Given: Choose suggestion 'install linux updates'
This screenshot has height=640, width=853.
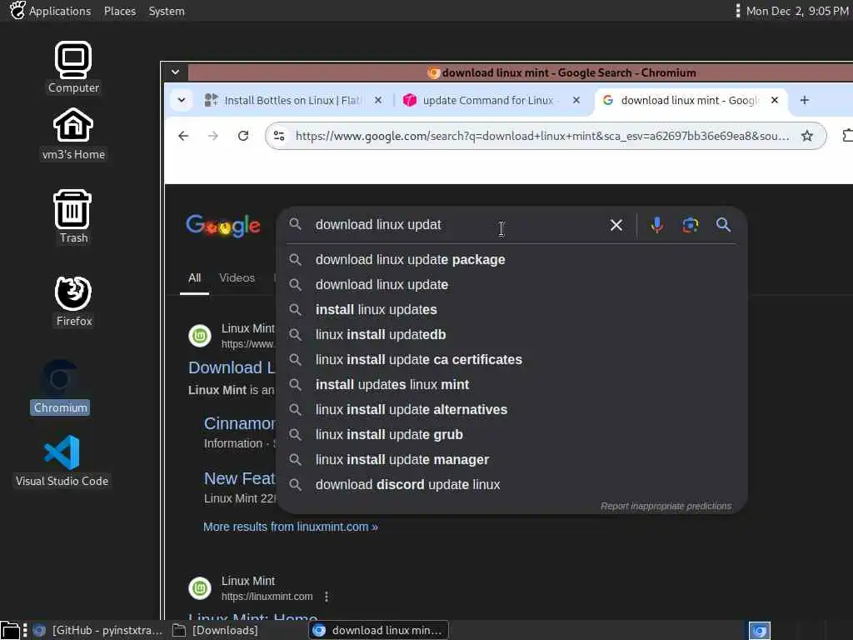Looking at the screenshot, I should pyautogui.click(x=511, y=310).
